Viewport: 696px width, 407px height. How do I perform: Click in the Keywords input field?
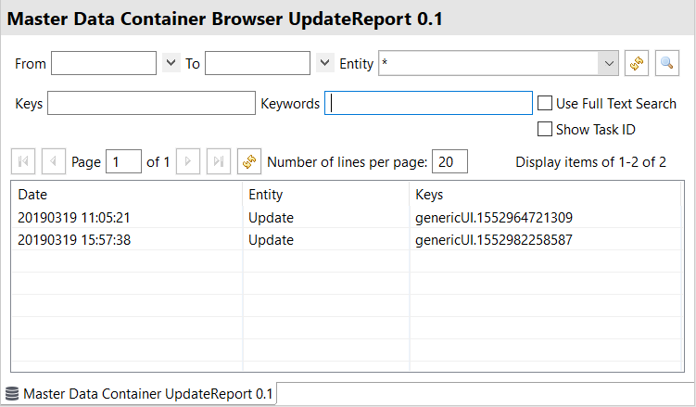click(x=428, y=104)
